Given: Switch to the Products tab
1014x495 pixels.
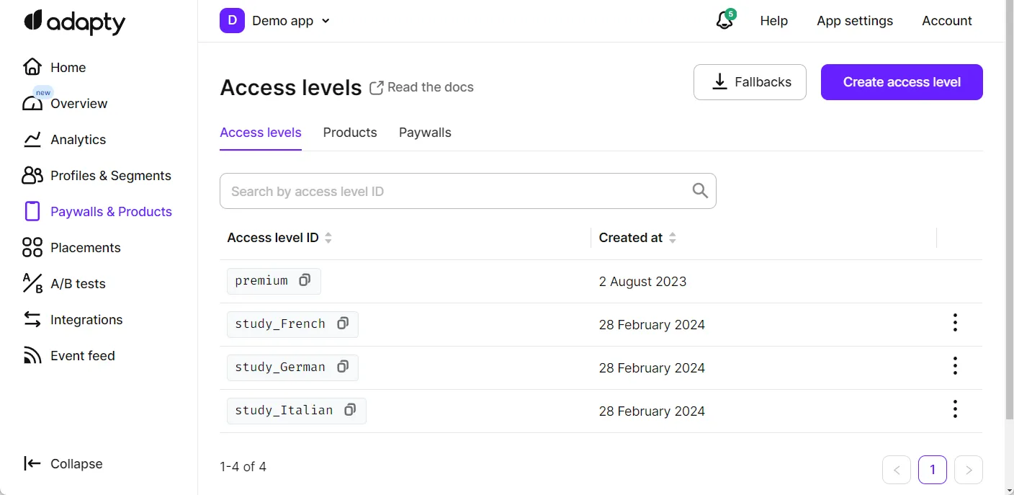Looking at the screenshot, I should (350, 133).
